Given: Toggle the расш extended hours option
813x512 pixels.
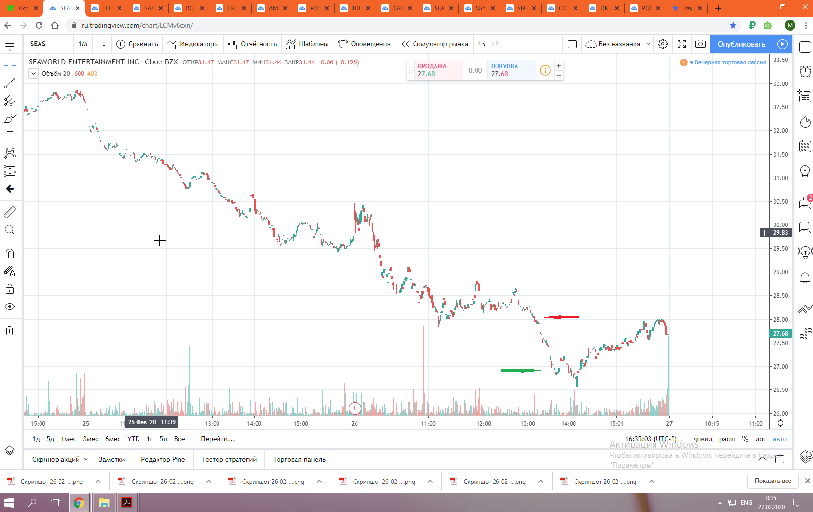Looking at the screenshot, I should 727,439.
